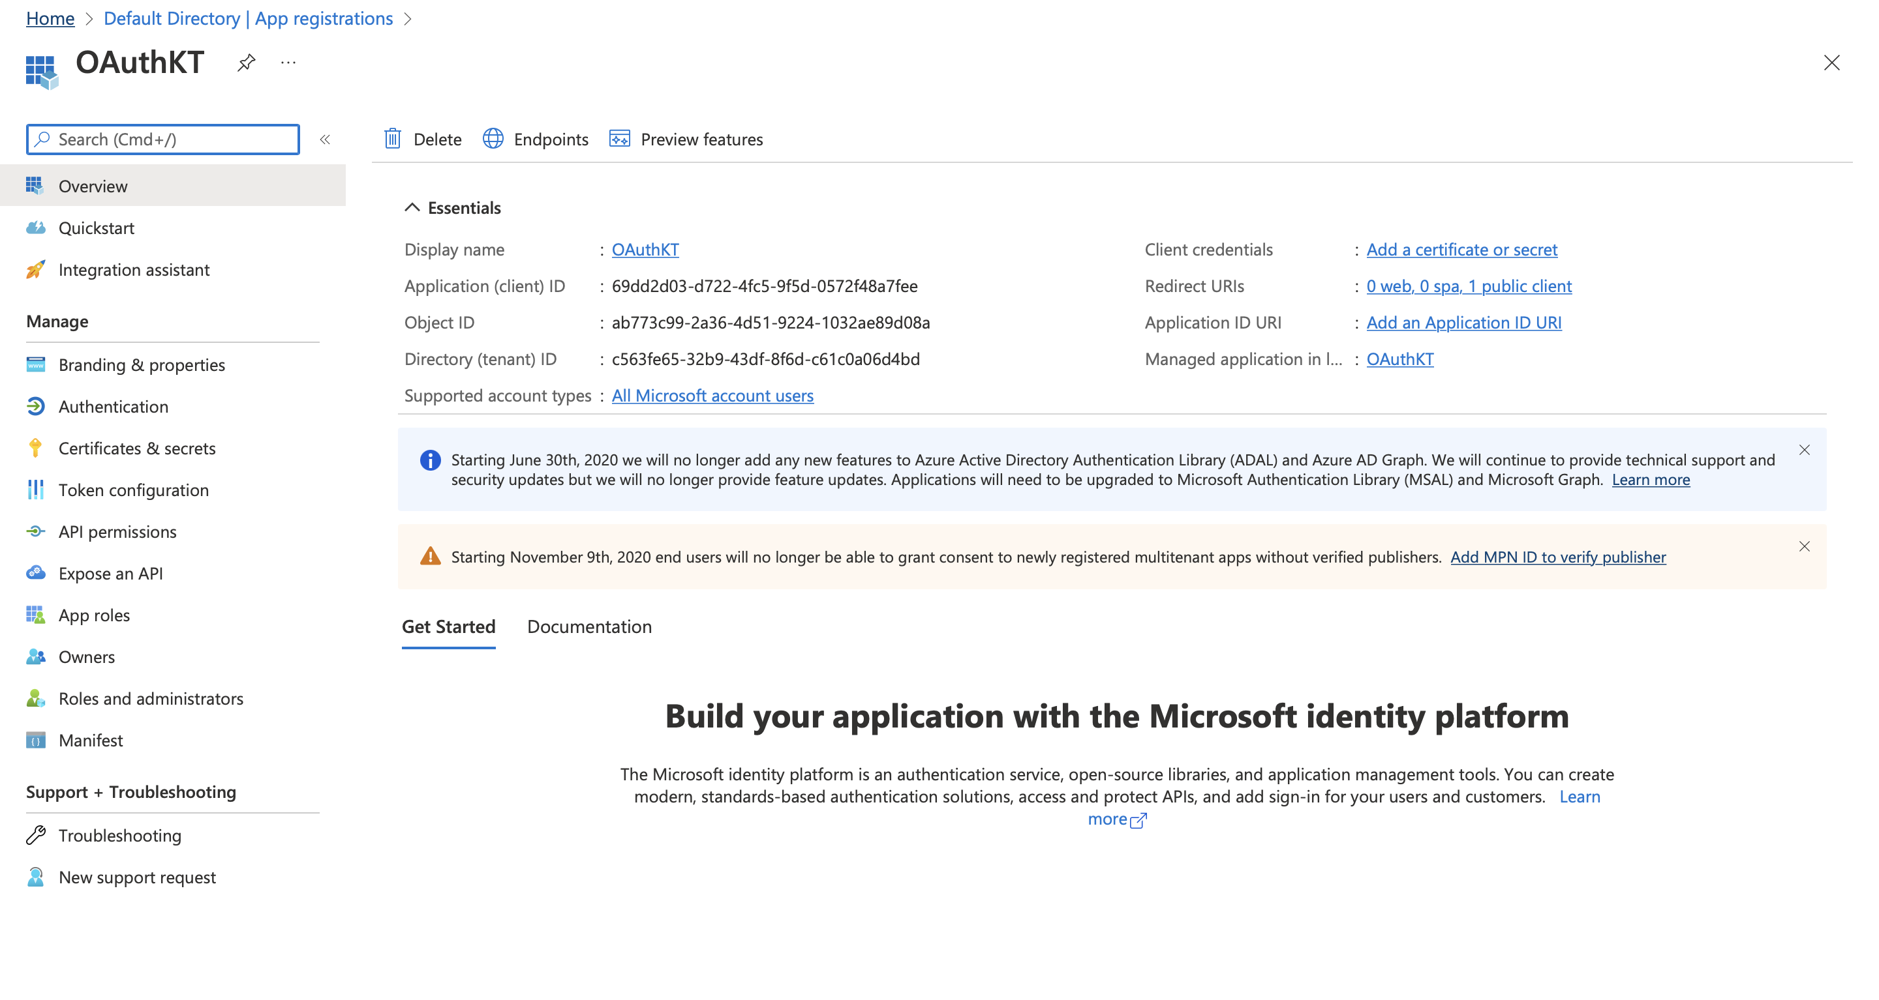Go to Default Directory App registrations breadcrumb
Viewport: 1879px width, 1000px height.
tap(248, 18)
